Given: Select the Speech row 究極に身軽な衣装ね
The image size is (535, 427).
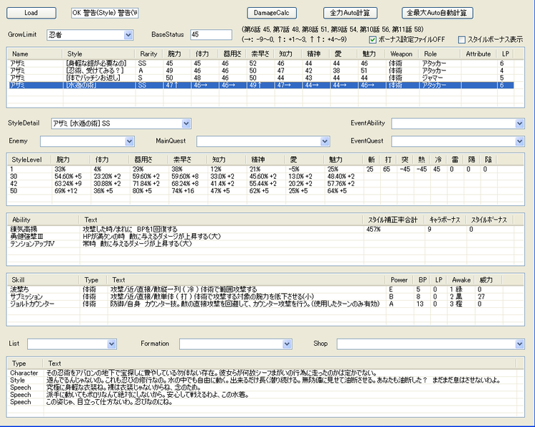Looking at the screenshot, I should click(x=261, y=388).
